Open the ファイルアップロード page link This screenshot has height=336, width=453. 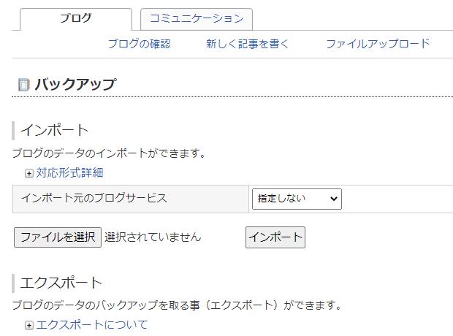[378, 44]
